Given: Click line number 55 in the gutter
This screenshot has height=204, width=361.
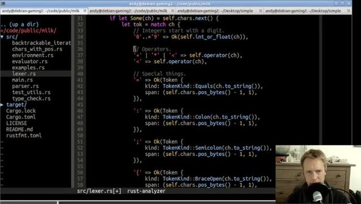Looking at the screenshot, I should pos(80,167).
